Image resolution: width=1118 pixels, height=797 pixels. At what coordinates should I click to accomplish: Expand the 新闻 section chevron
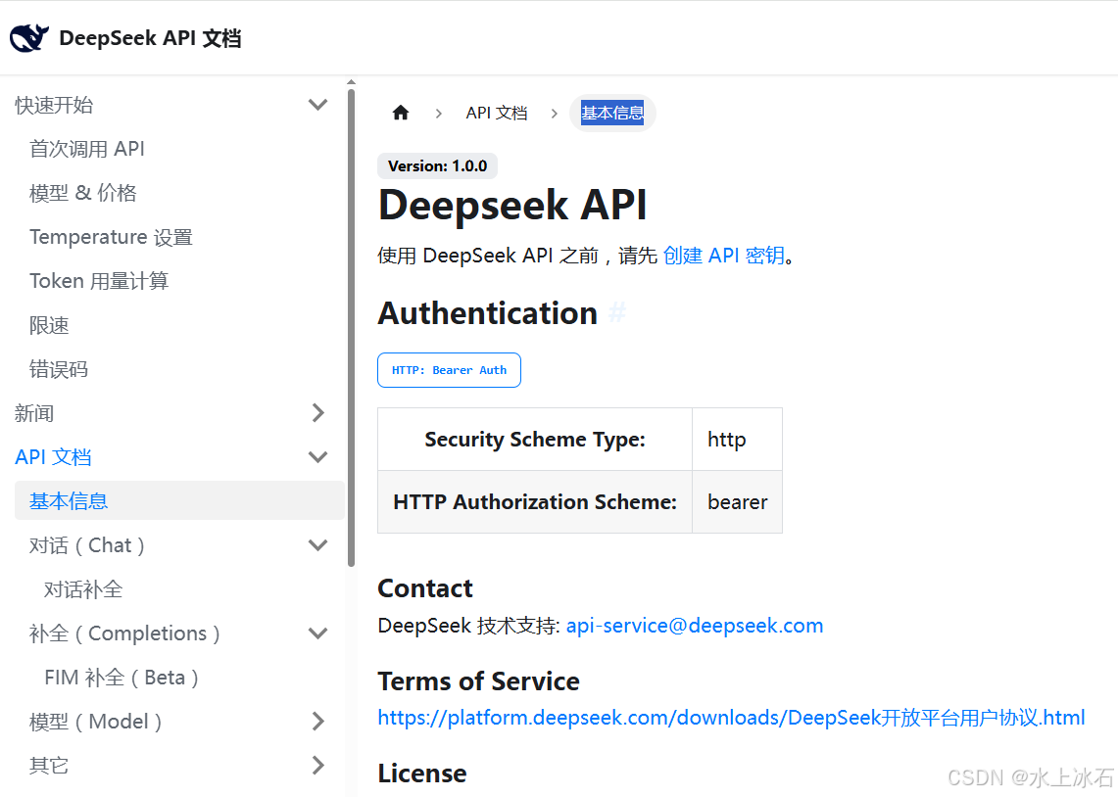[318, 413]
